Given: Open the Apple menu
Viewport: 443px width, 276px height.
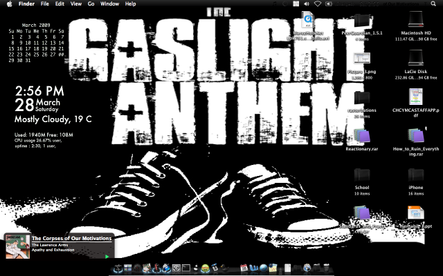Looking at the screenshot, I should (9, 4).
